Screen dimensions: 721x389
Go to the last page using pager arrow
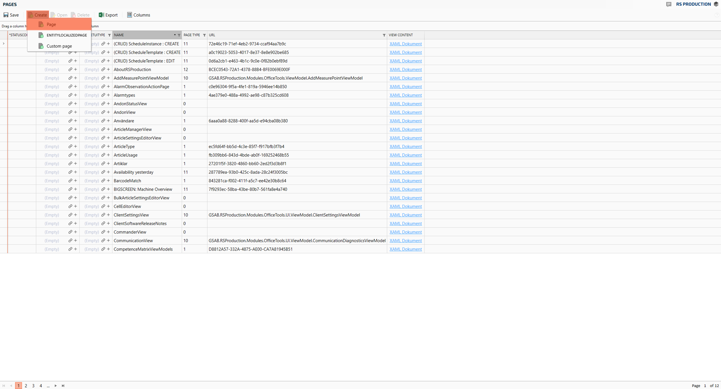point(63,386)
